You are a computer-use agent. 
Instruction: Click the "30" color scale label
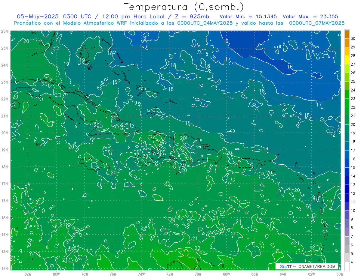tap(353, 38)
